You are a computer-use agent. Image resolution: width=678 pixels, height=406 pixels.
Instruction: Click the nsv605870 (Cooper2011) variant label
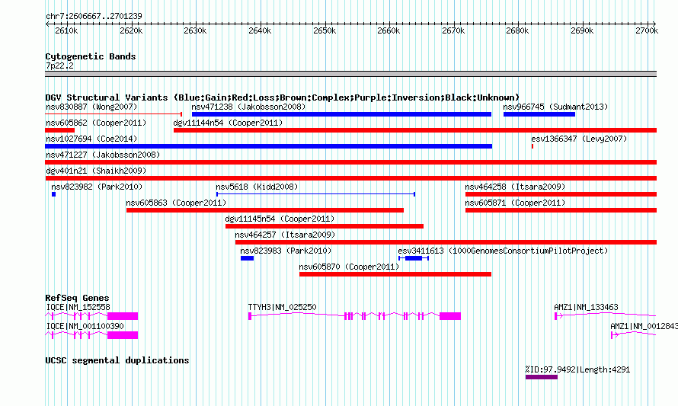click(x=349, y=267)
